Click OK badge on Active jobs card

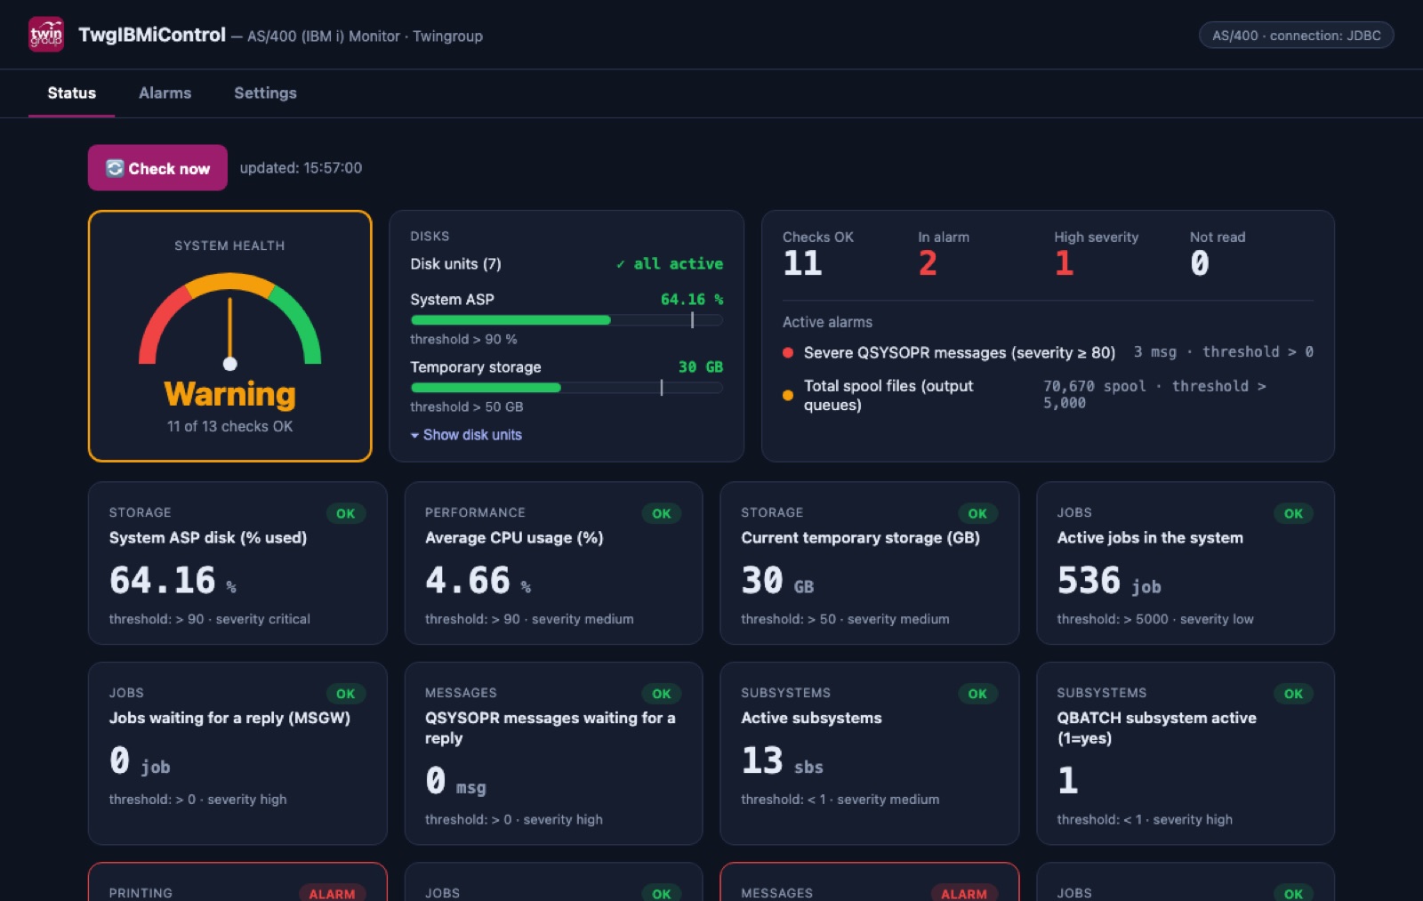1293,513
